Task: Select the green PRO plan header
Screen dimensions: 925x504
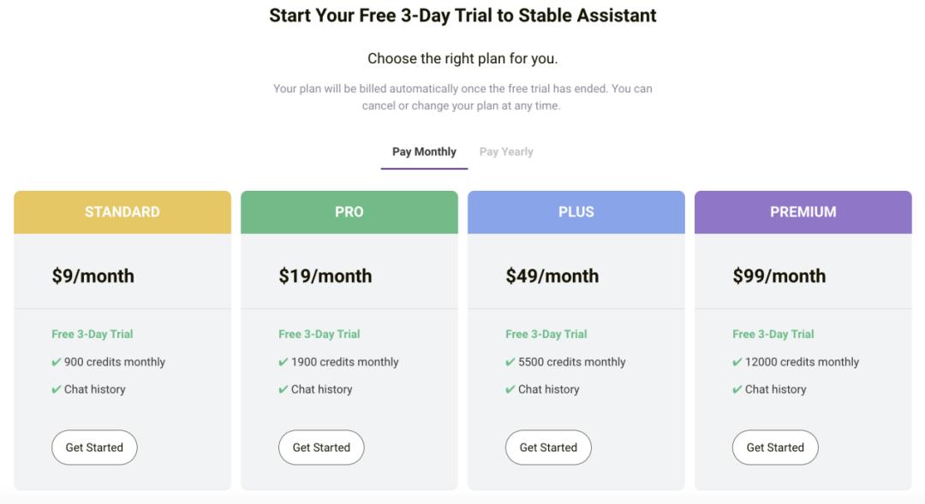Action: (x=349, y=212)
